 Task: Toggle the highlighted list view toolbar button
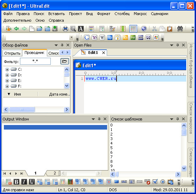tap(133, 29)
